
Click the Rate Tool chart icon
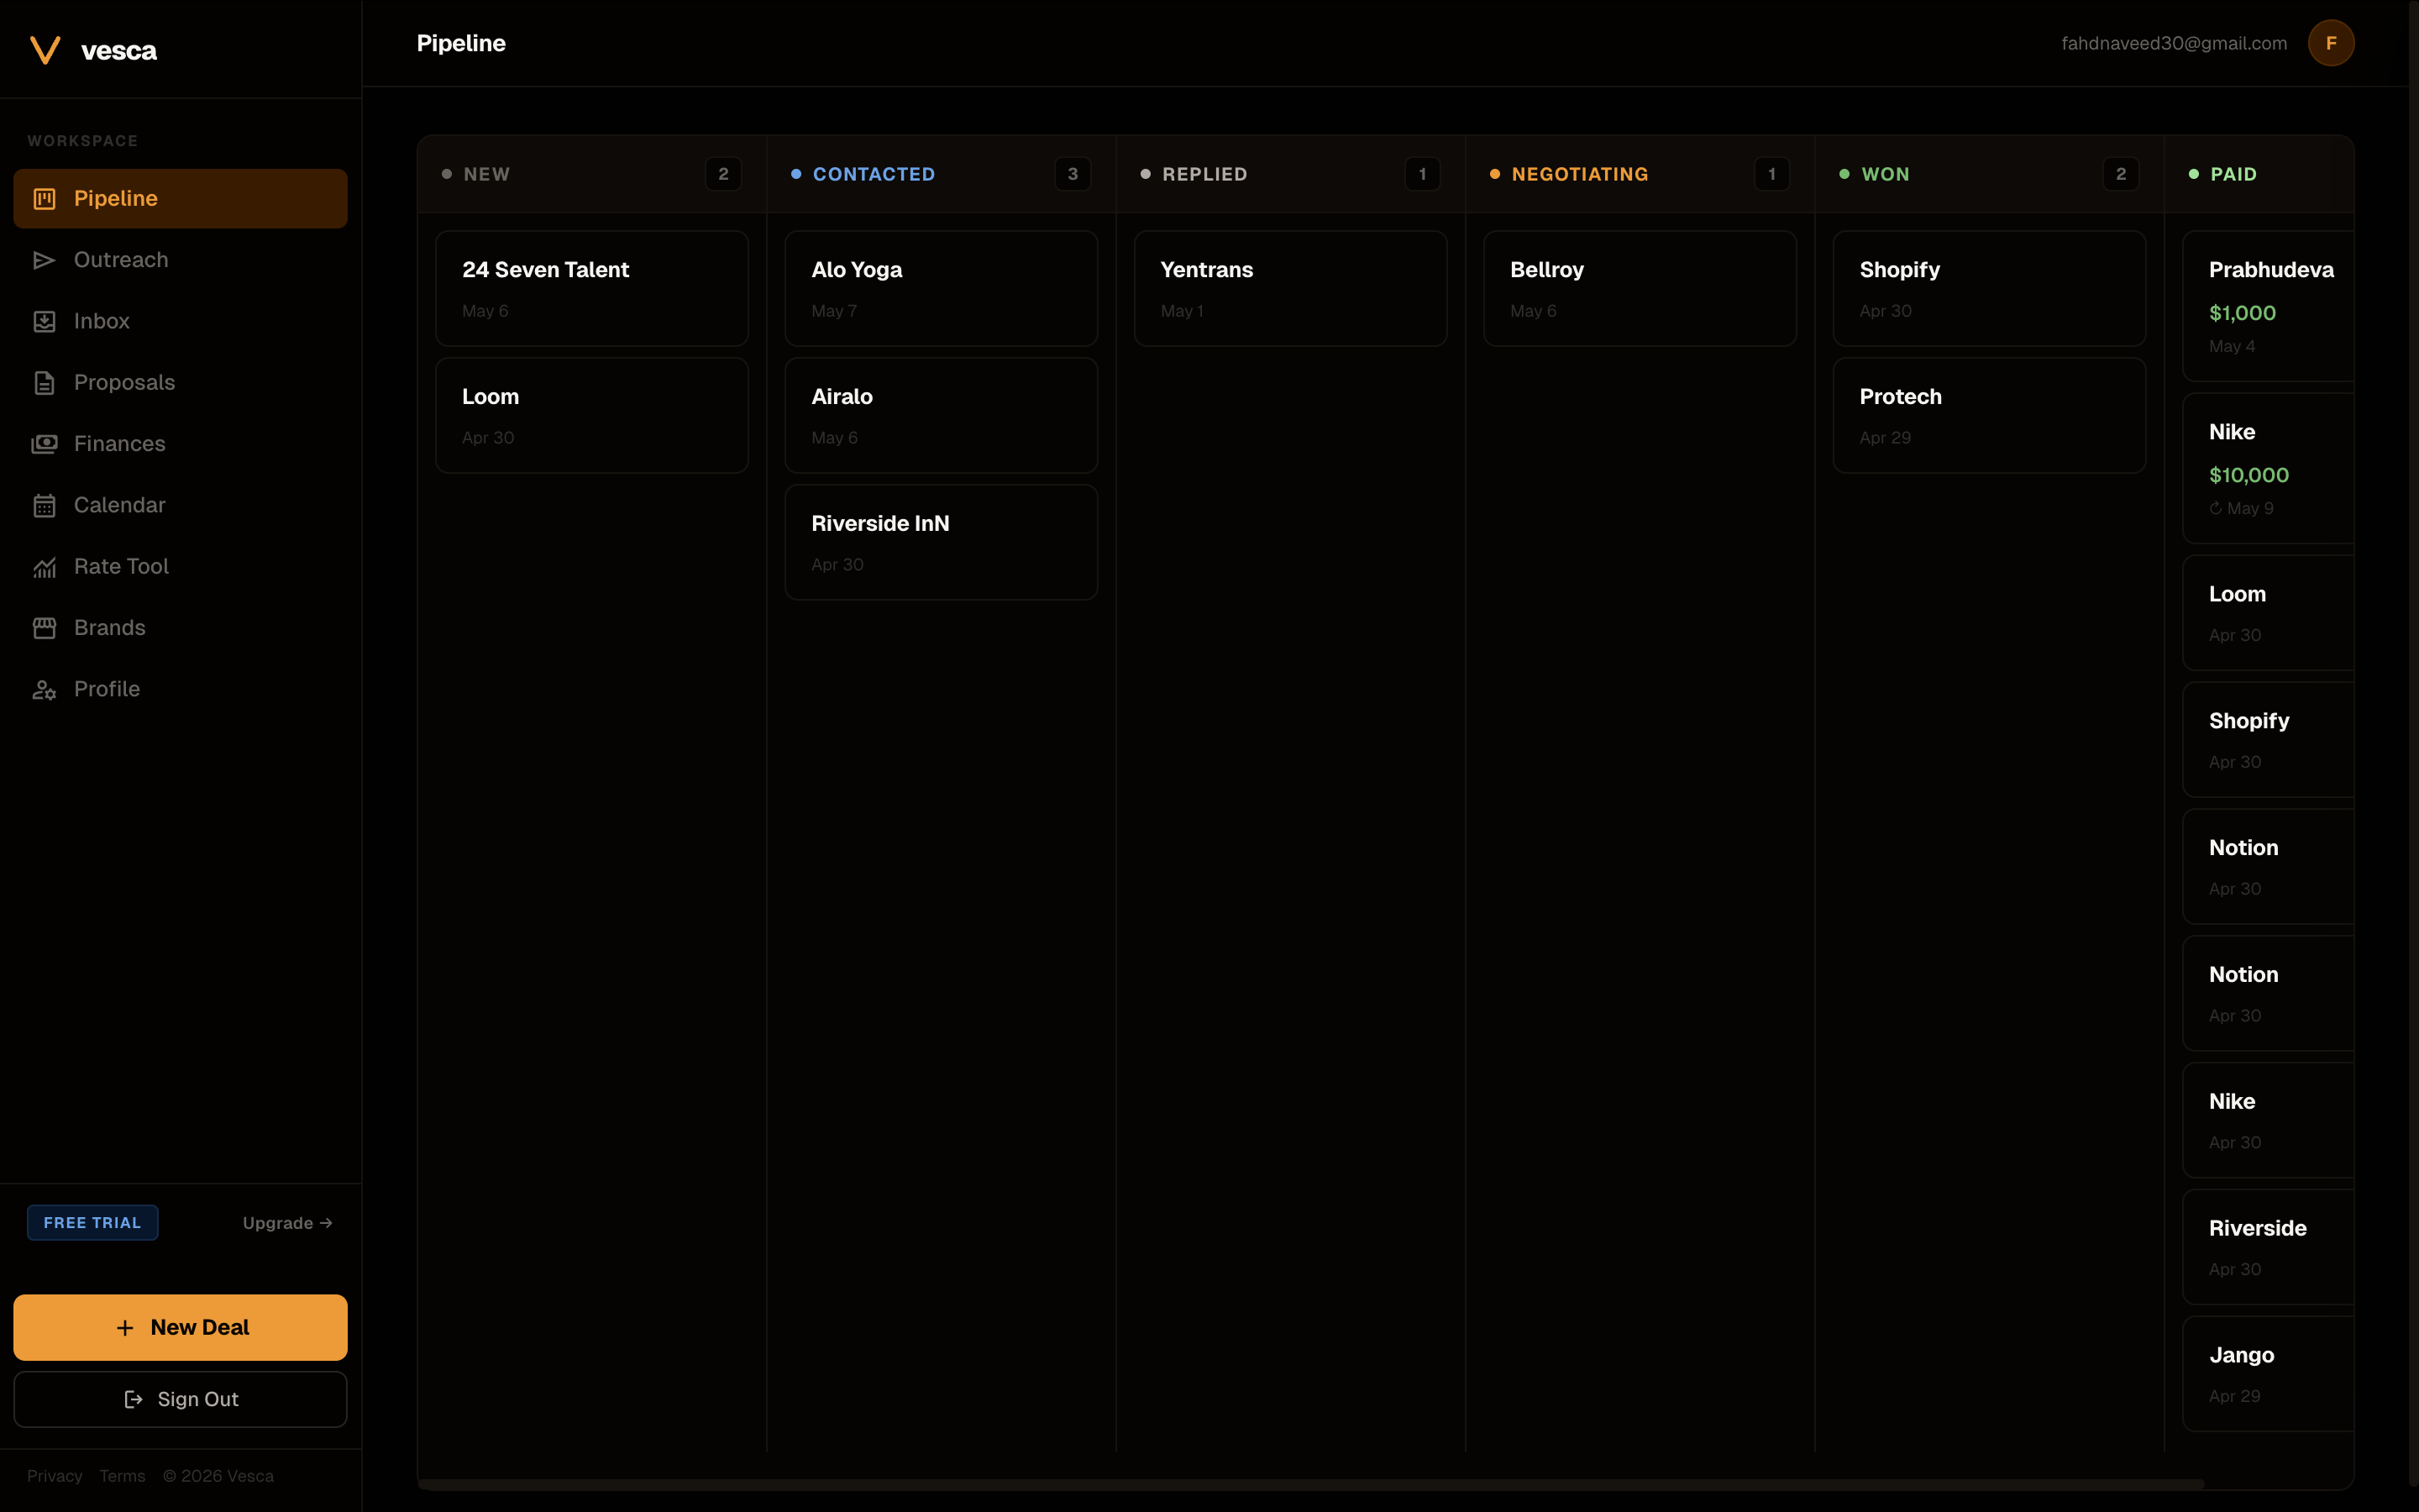pos(44,567)
